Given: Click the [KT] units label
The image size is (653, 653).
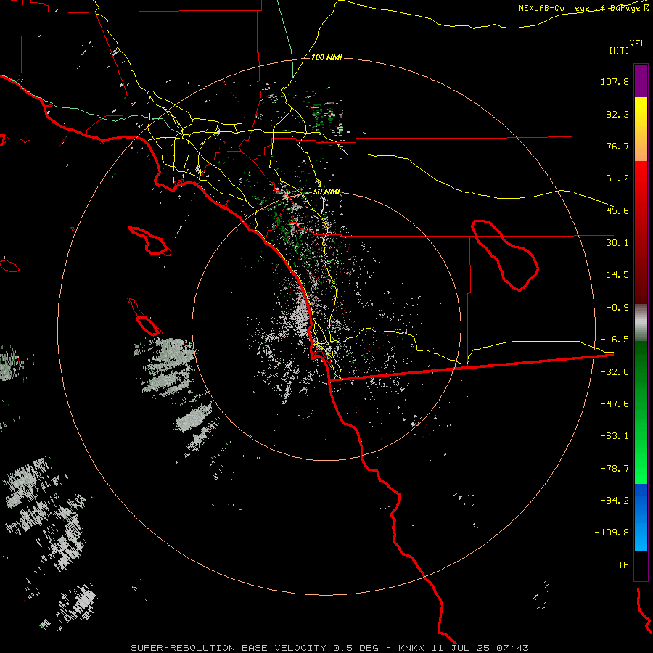Looking at the screenshot, I should 619,50.
